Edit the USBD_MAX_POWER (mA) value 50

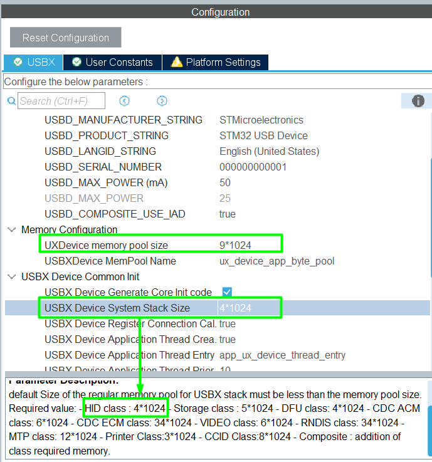pos(225,182)
